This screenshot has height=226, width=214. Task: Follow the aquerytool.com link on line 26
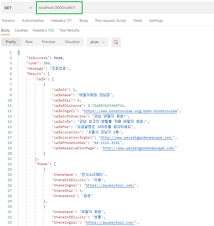(x=110, y=185)
